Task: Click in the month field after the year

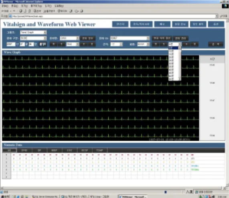Action: pyautogui.click(x=22, y=44)
